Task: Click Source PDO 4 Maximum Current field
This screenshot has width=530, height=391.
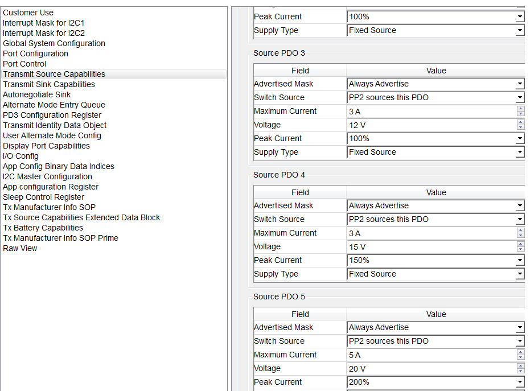Action: coord(432,233)
